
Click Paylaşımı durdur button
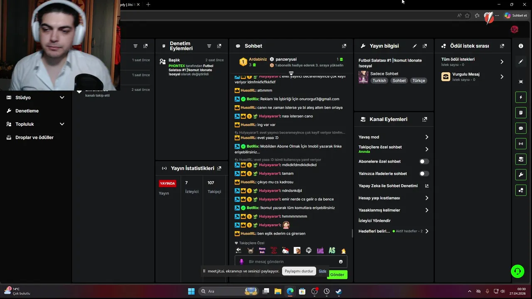tap(299, 271)
